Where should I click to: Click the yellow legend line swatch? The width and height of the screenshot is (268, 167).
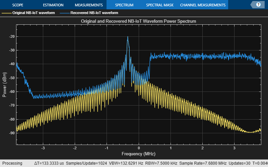point(6,13)
